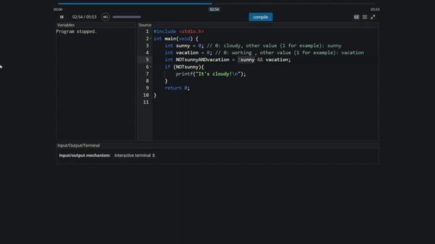
Task: Click the 02:54 timeline marker
Action: coord(214,9)
